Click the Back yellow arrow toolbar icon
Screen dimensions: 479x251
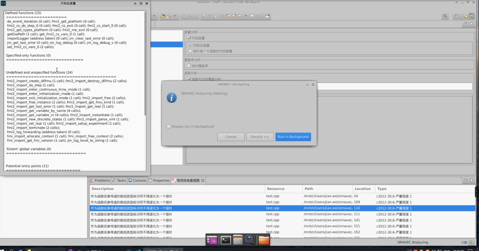240,16
